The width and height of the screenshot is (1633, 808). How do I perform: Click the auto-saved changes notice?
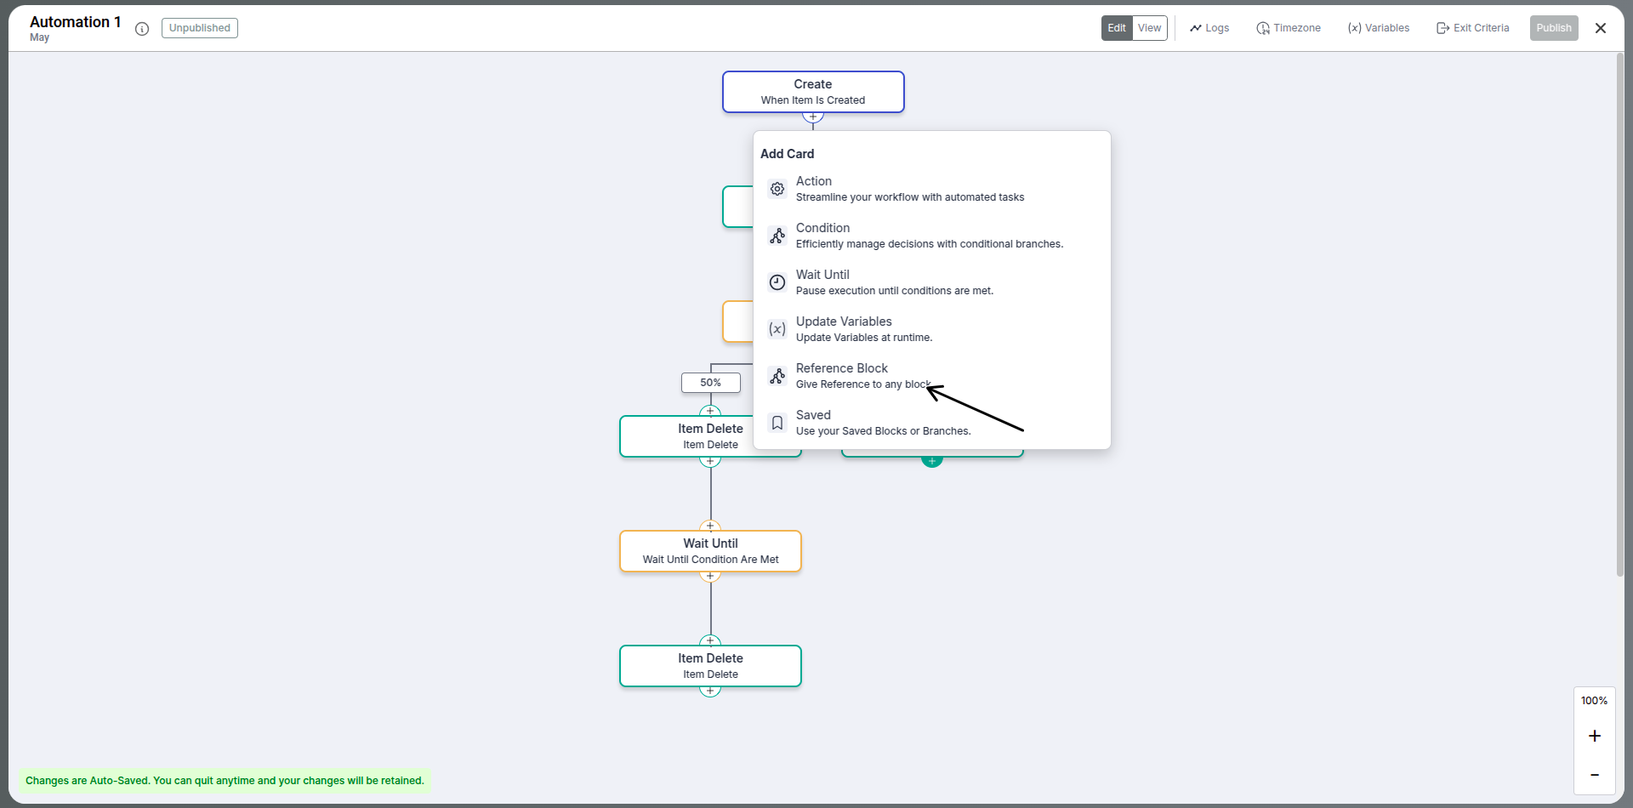[x=225, y=781]
